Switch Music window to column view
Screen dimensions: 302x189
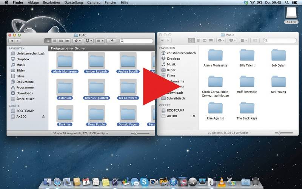point(205,40)
